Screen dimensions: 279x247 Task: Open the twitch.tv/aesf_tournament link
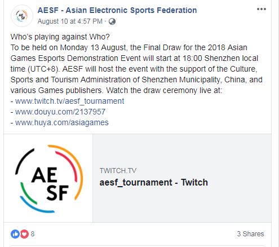click(70, 101)
